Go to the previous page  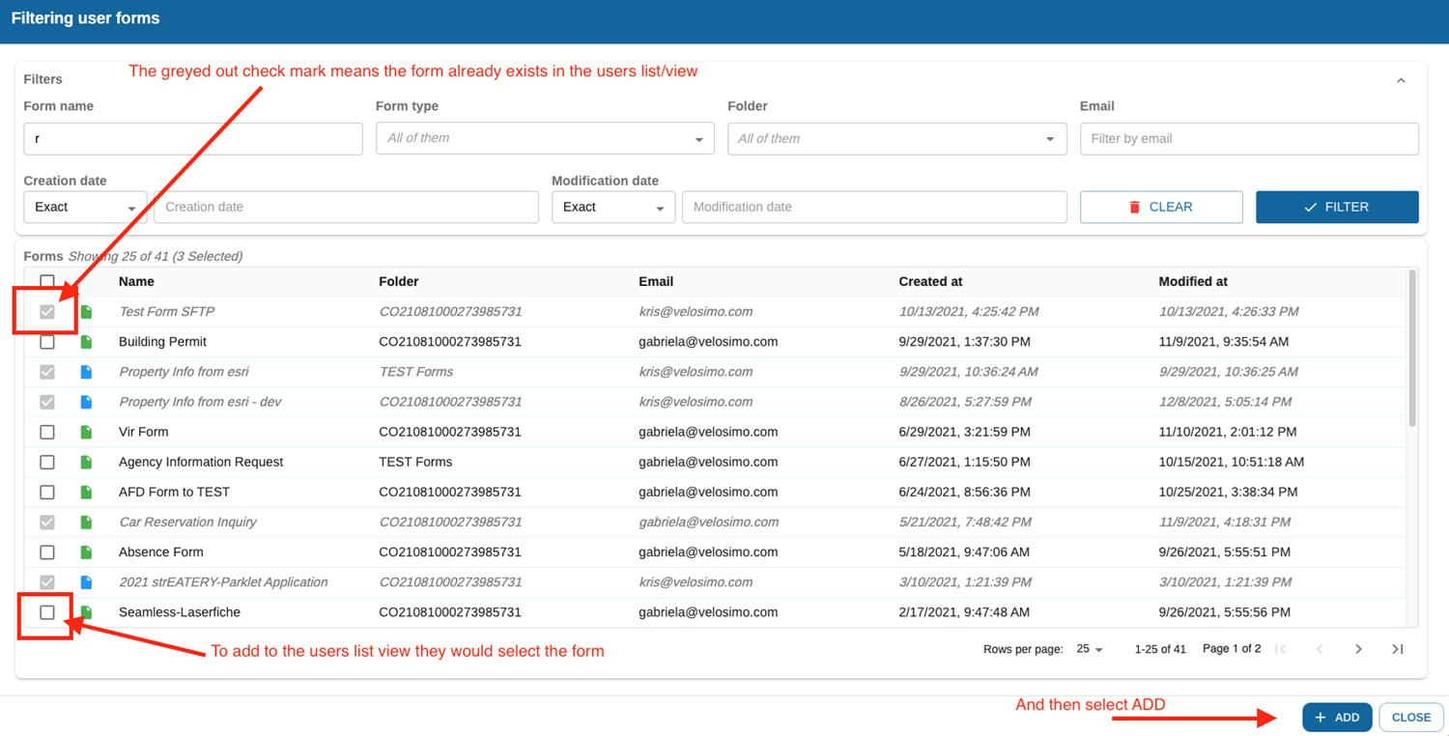tap(1320, 649)
